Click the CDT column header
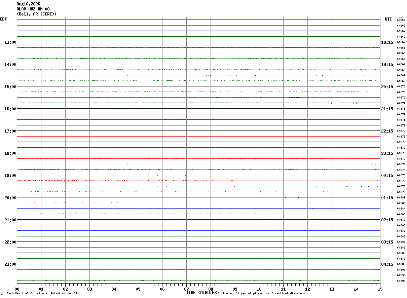407x298 pixels. pyautogui.click(x=3, y=19)
